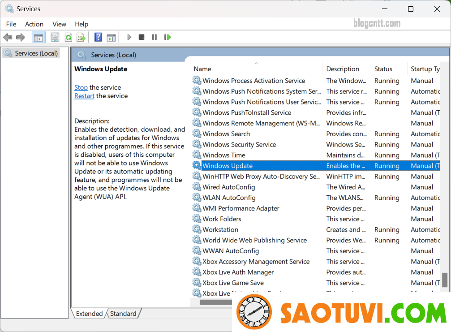Click the gear icon beside Windows Time
Viewport: 451px width, 332px height.
point(197,155)
